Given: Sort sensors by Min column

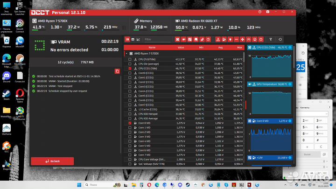Looking at the screenshot, I should point(201,47).
